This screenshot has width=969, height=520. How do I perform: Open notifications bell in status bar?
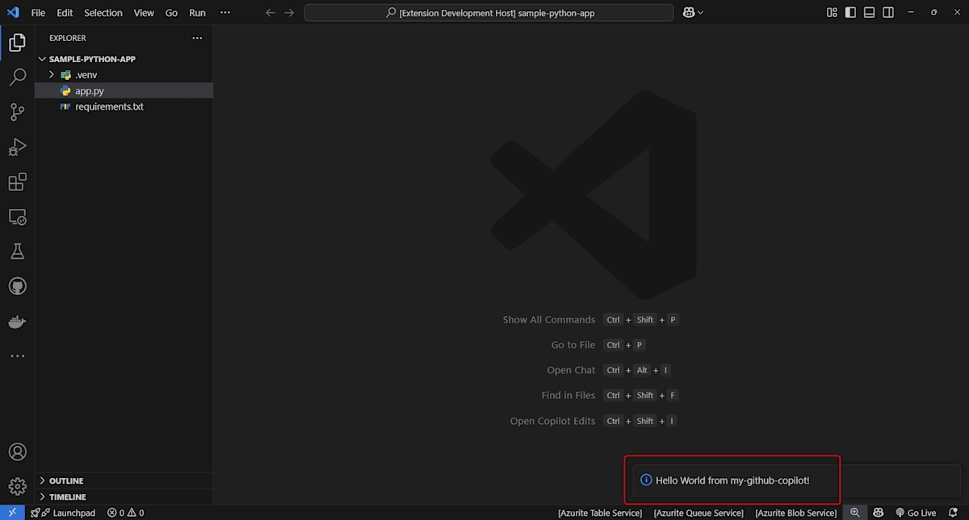tap(954, 513)
